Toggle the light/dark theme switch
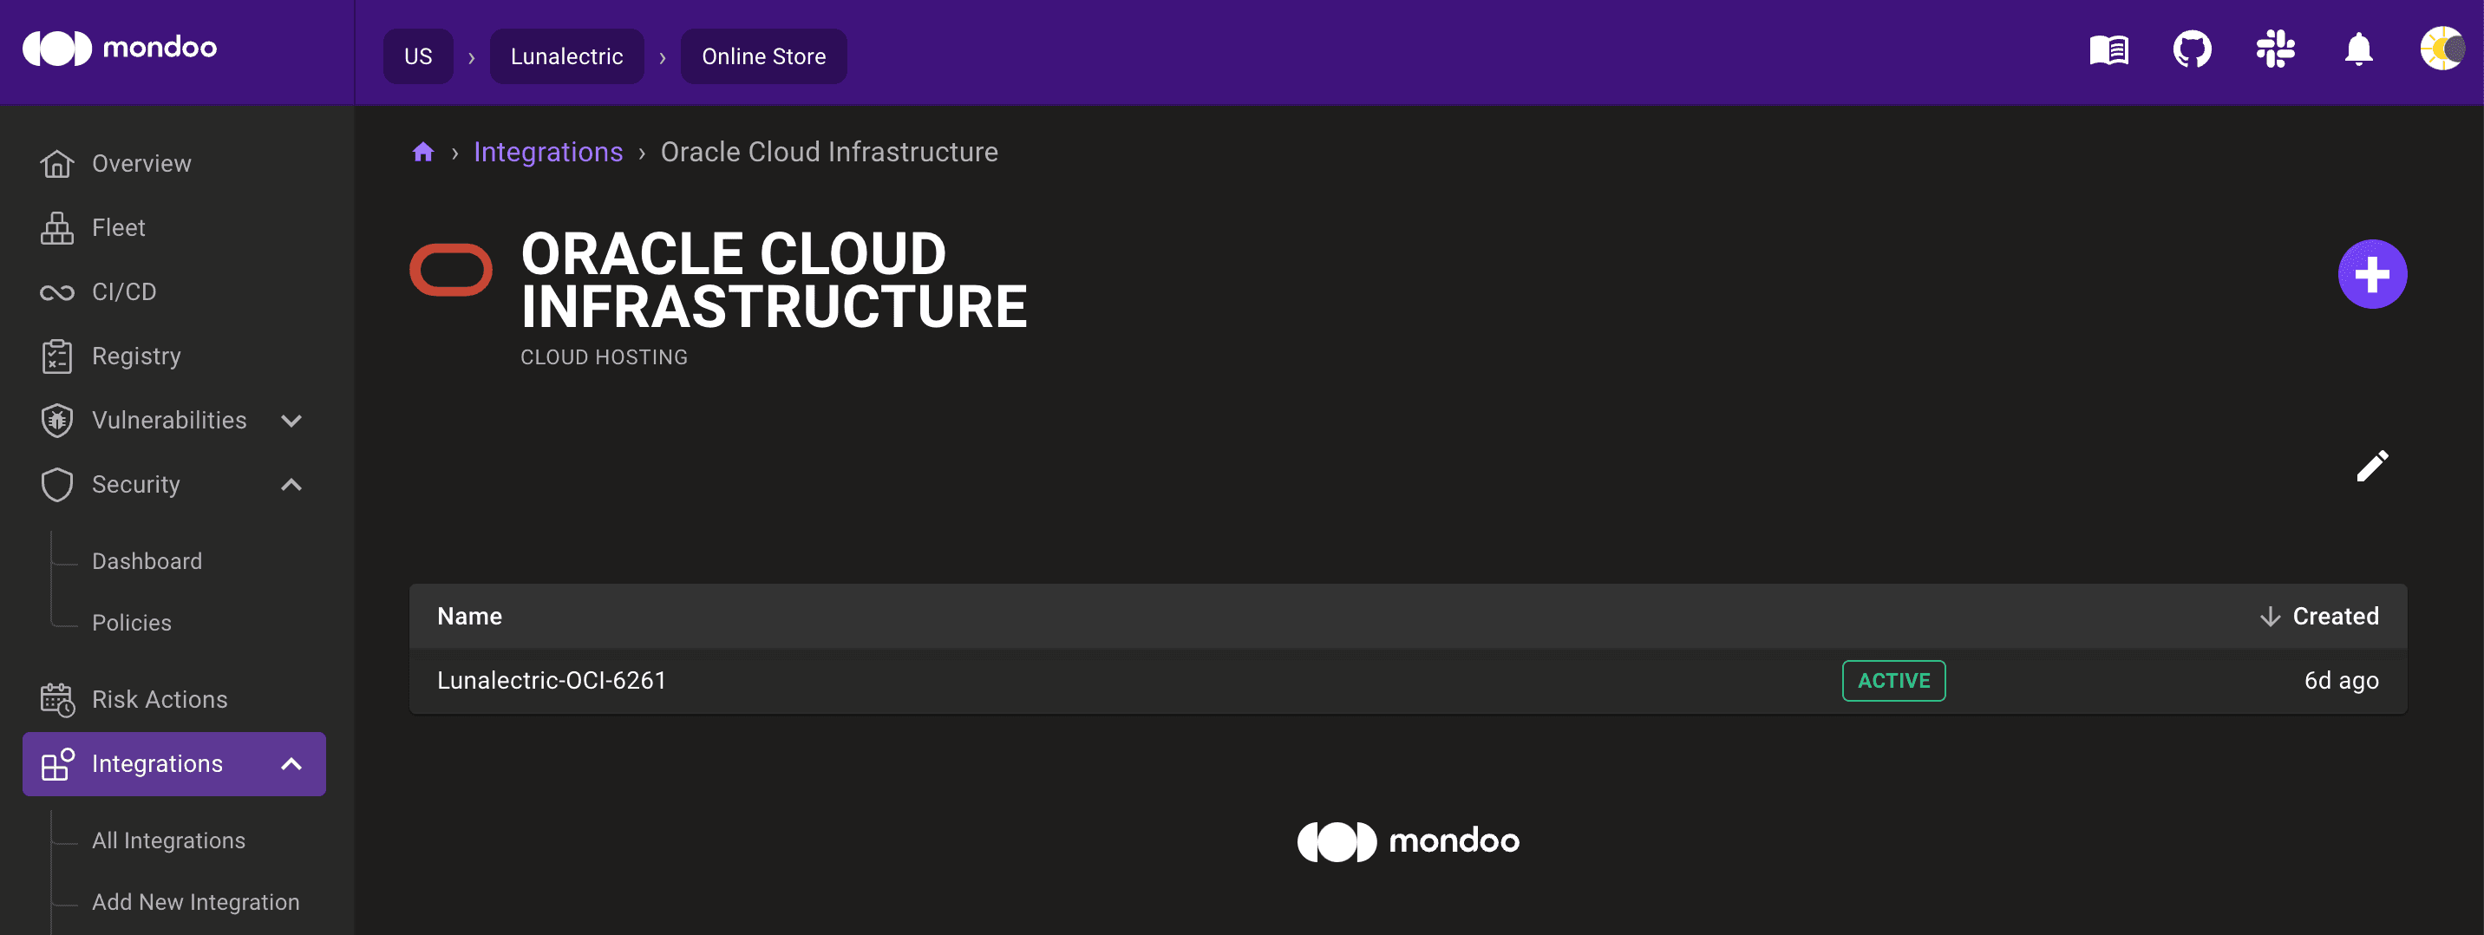Viewport: 2484px width, 935px height. [2442, 49]
